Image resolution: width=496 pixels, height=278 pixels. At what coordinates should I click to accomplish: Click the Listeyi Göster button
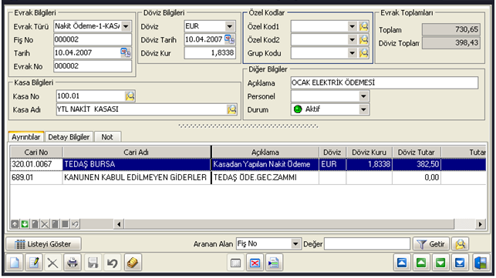pyautogui.click(x=44, y=244)
